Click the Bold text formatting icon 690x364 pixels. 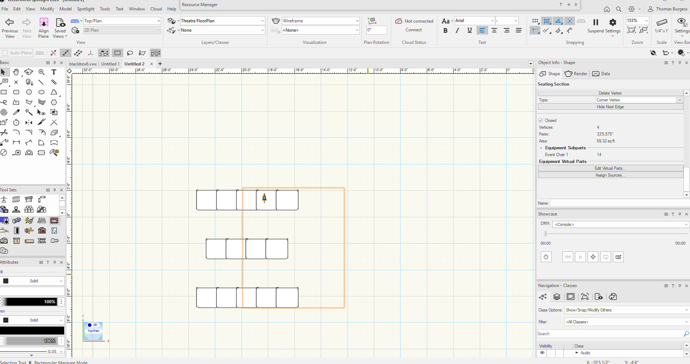(446, 31)
